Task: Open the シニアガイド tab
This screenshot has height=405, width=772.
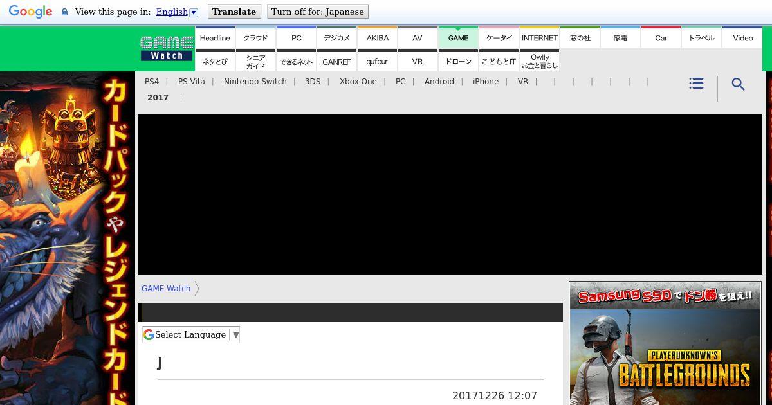Action: coord(255,61)
